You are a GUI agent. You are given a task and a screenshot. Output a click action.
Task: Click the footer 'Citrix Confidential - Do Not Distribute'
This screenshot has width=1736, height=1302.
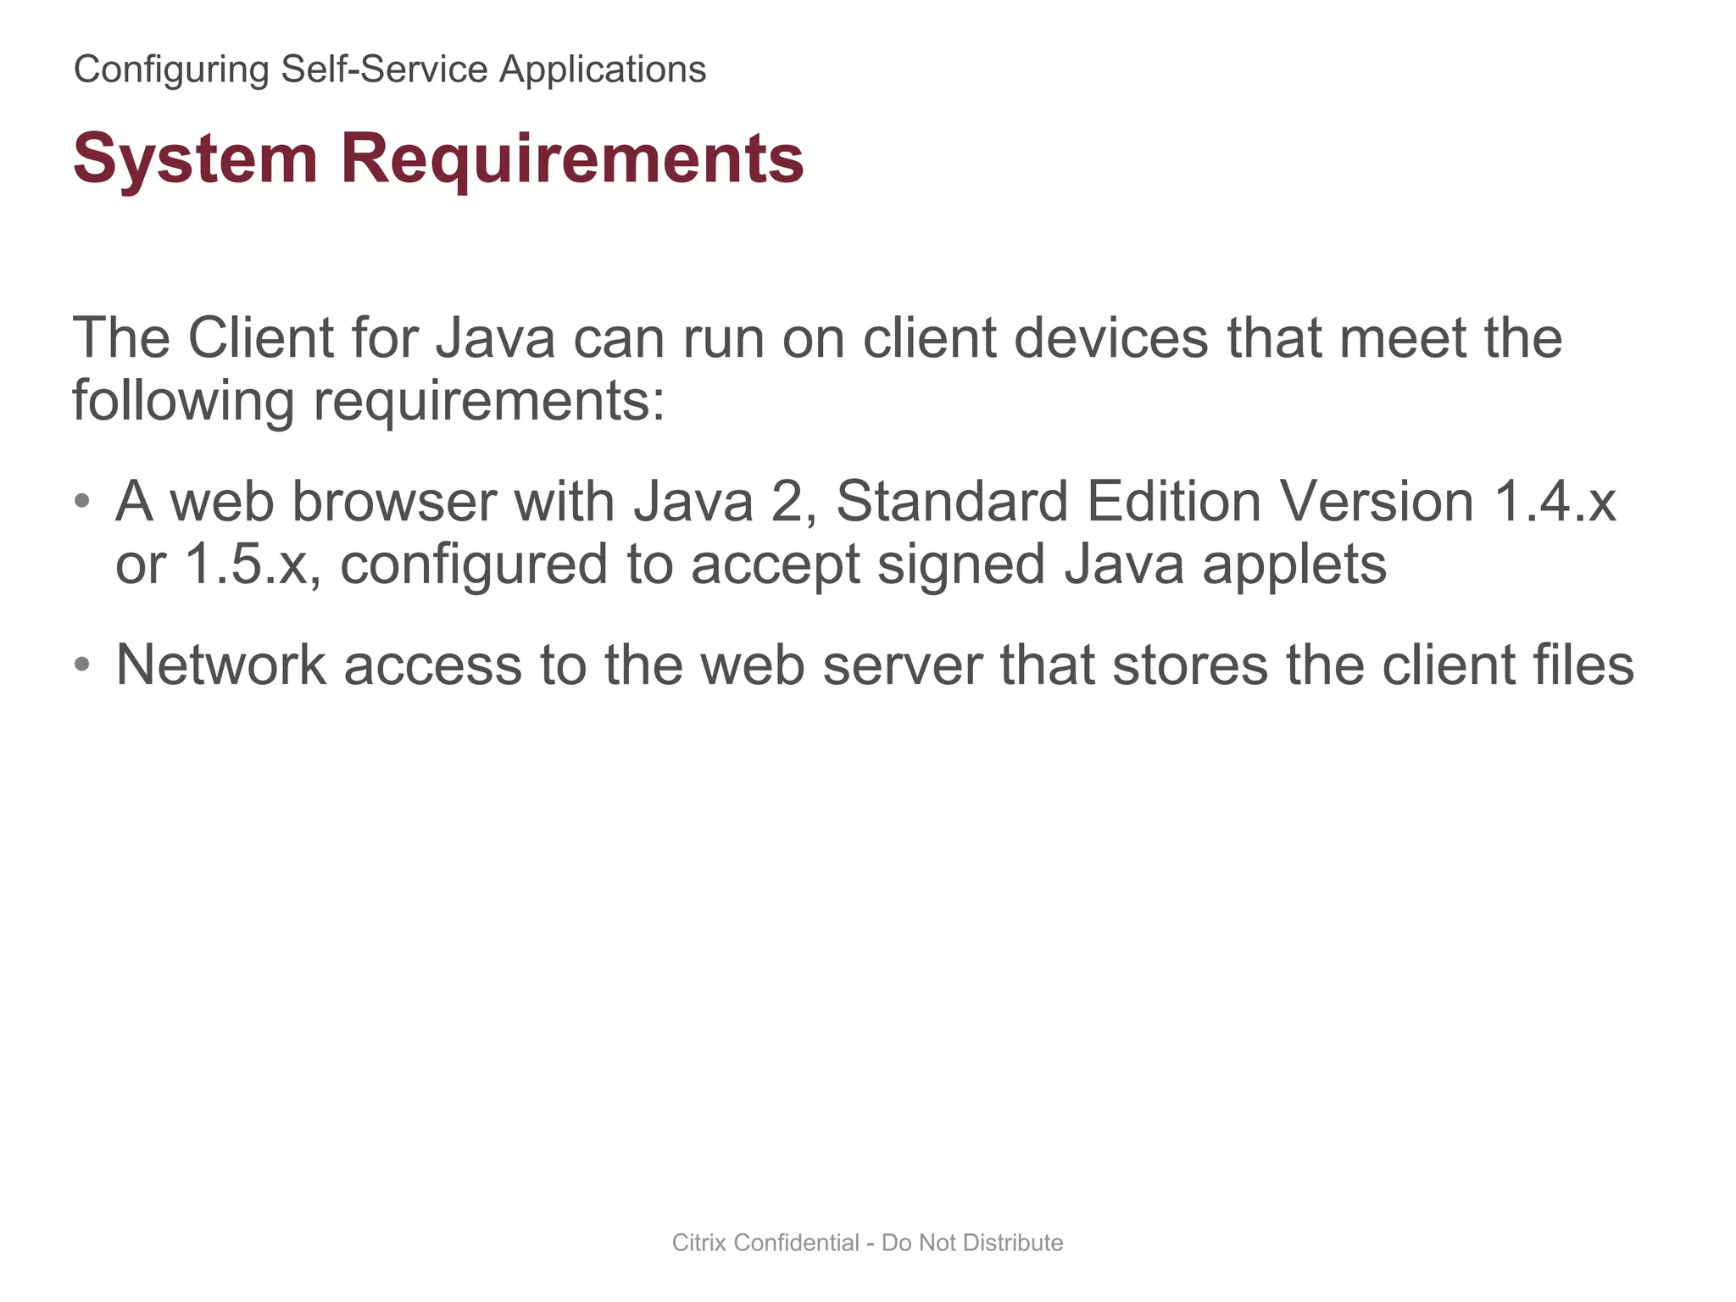tap(867, 1243)
